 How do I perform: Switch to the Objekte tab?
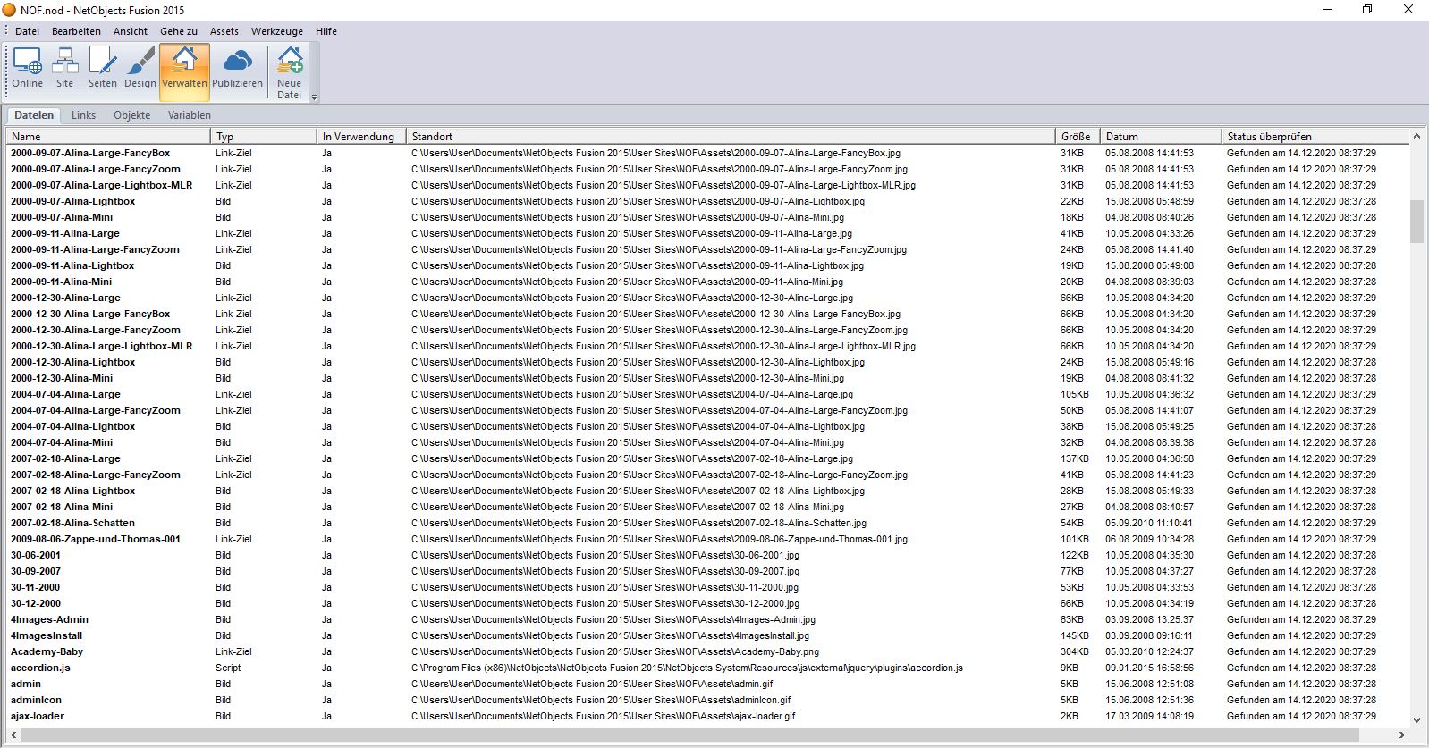131,115
